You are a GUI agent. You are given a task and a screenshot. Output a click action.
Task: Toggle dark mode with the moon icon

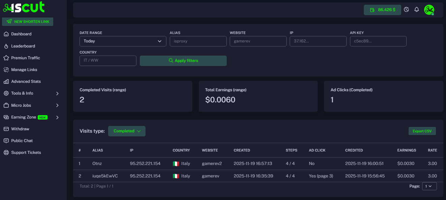(406, 9)
